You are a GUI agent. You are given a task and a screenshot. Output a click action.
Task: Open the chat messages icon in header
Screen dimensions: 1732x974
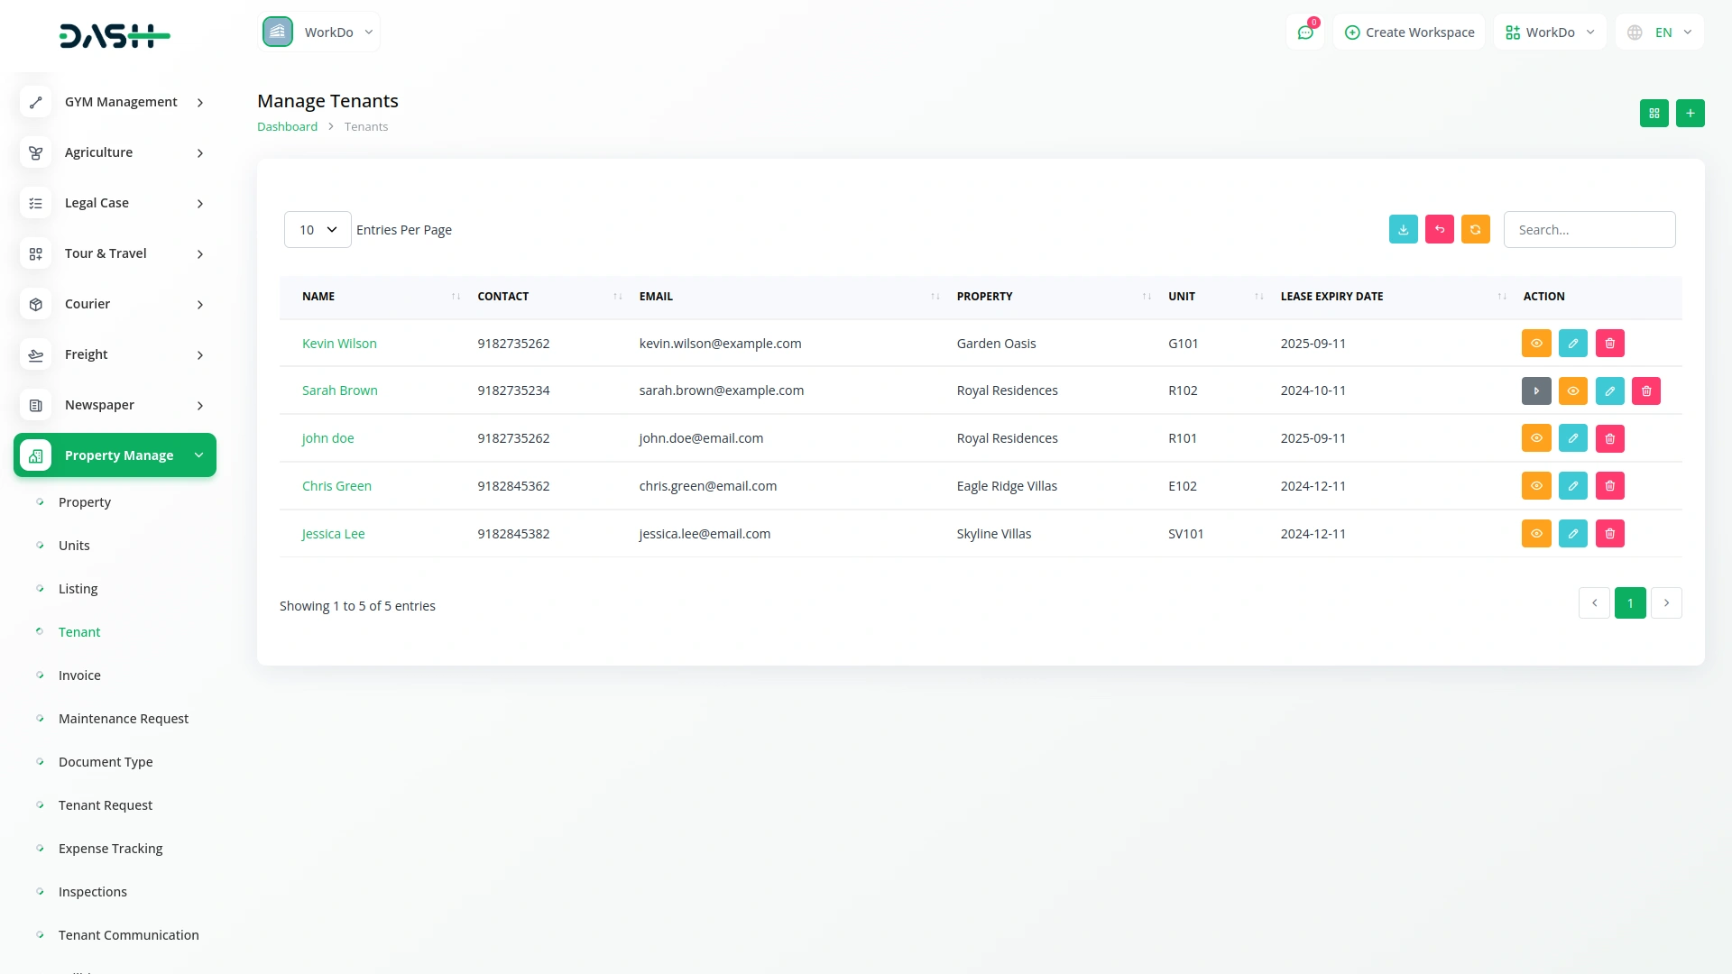click(x=1304, y=32)
